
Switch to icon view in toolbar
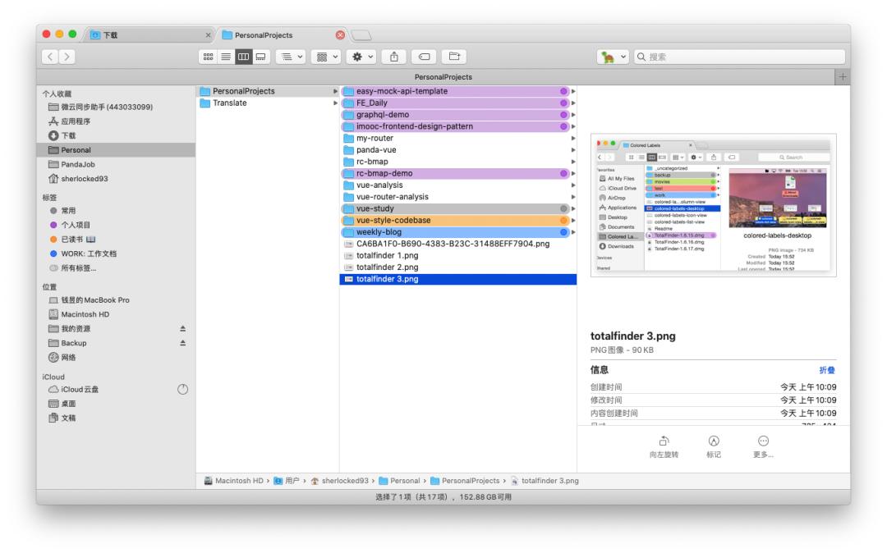click(x=209, y=57)
